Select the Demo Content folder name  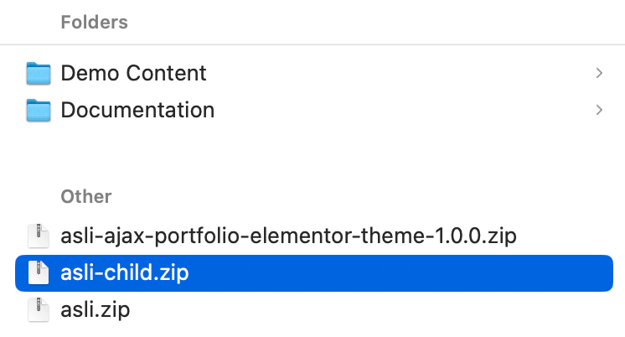[133, 73]
